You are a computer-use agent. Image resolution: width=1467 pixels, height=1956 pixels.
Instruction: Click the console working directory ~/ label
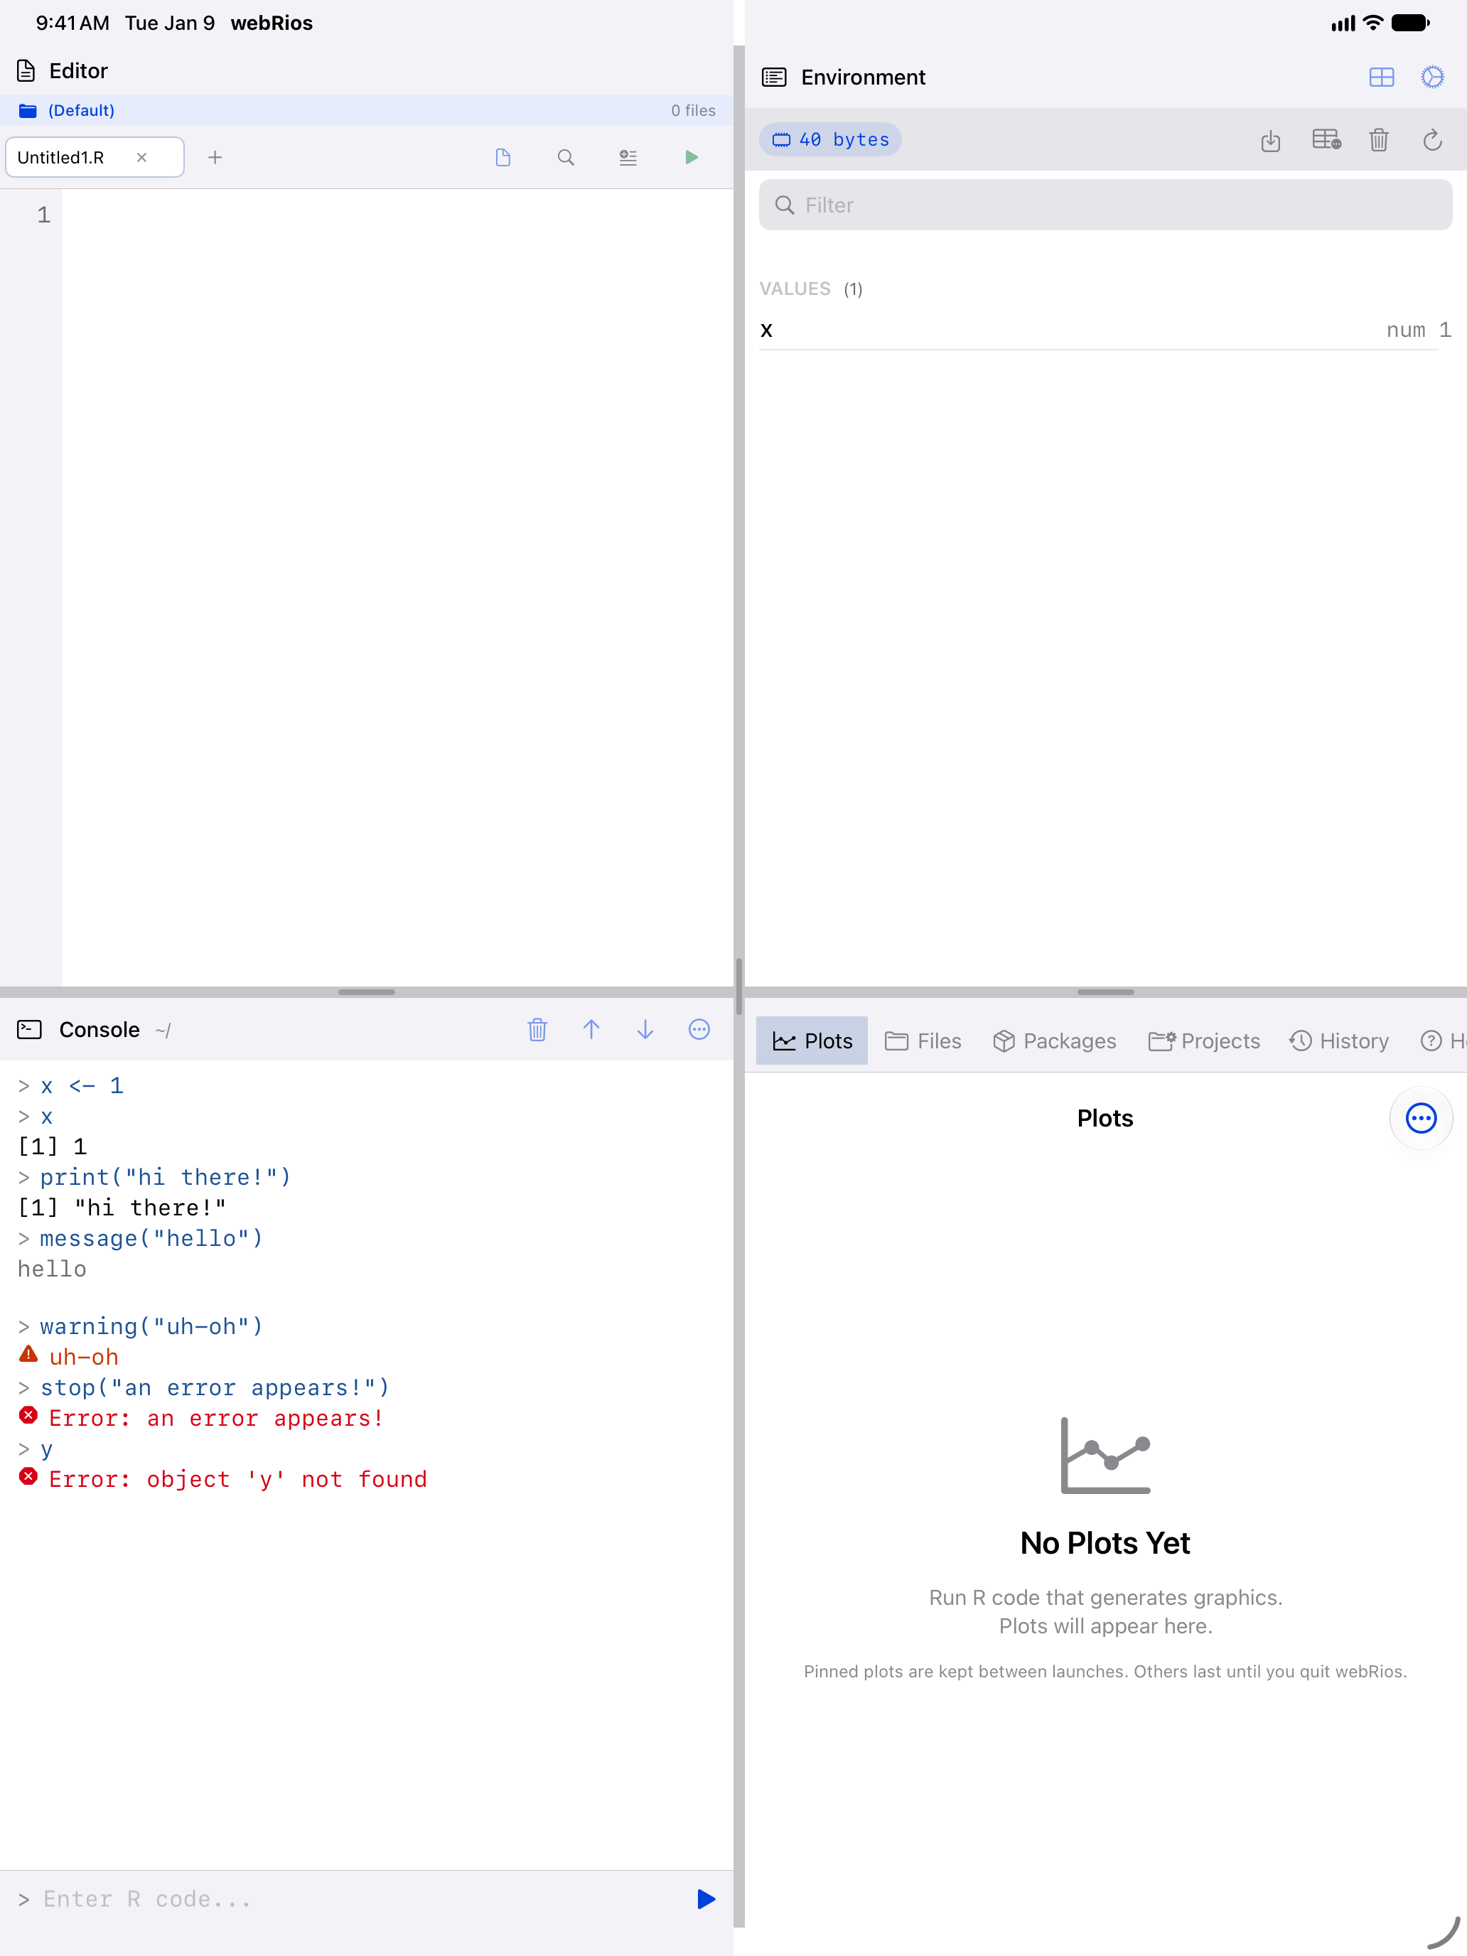[163, 1030]
